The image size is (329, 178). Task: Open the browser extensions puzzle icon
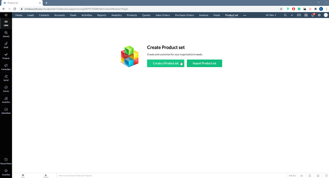coord(315,9)
